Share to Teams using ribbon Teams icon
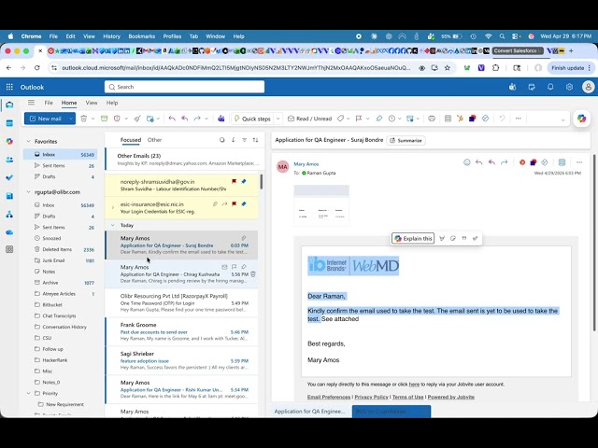Screen dimensions: 598x448 click(221, 119)
